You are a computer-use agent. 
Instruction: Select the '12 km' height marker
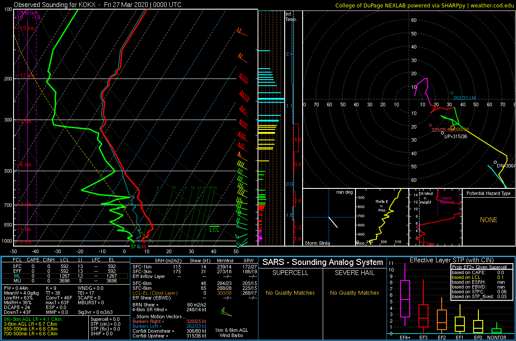[27, 76]
